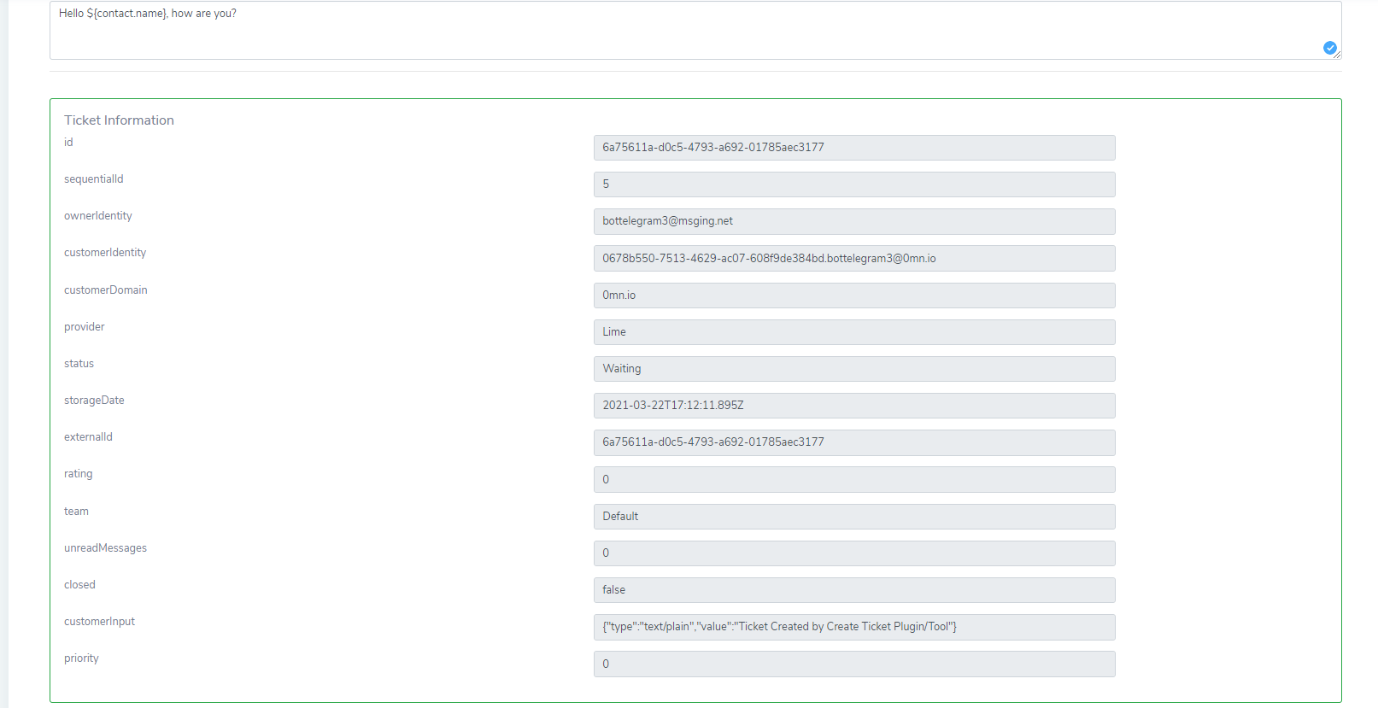Screen dimensions: 1378x708
Task: Click the closed field showing false
Action: (854, 590)
